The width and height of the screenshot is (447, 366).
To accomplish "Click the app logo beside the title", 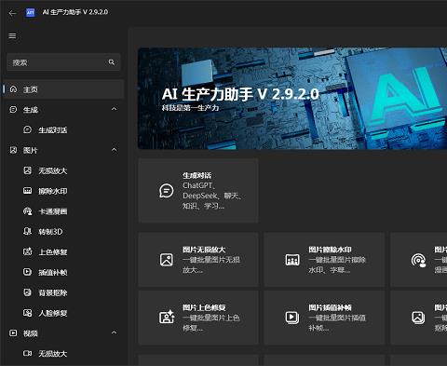I will click(30, 12).
